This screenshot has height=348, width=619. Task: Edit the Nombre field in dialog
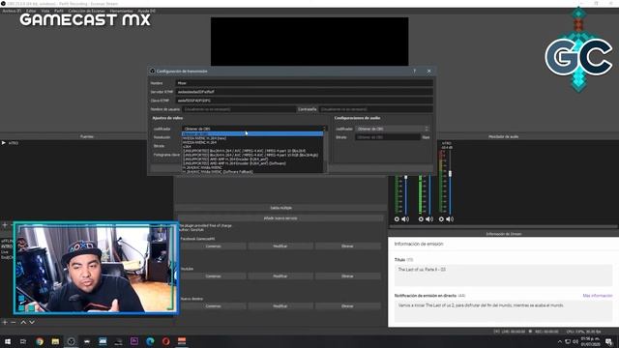pyautogui.click(x=304, y=83)
